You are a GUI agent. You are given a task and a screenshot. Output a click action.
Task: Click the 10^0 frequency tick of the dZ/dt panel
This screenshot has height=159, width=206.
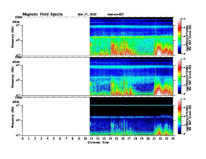pyautogui.click(x=18, y=120)
